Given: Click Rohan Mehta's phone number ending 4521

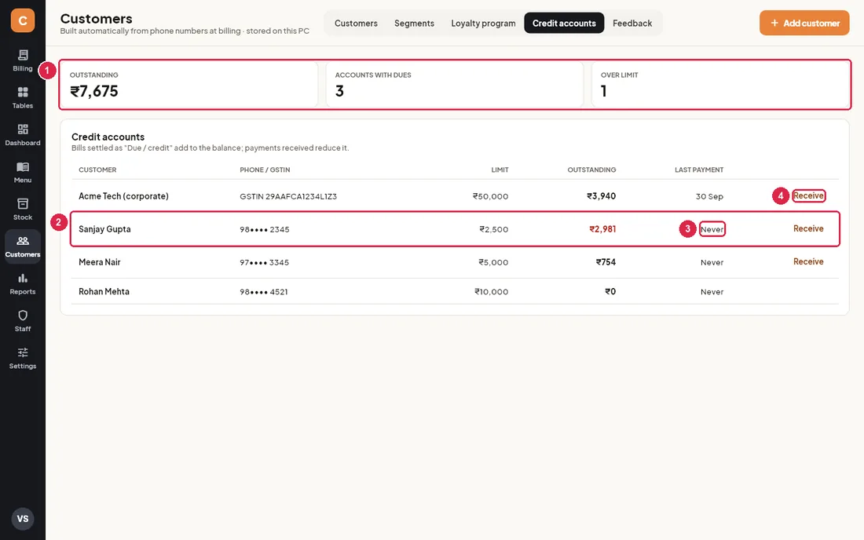Looking at the screenshot, I should (264, 292).
